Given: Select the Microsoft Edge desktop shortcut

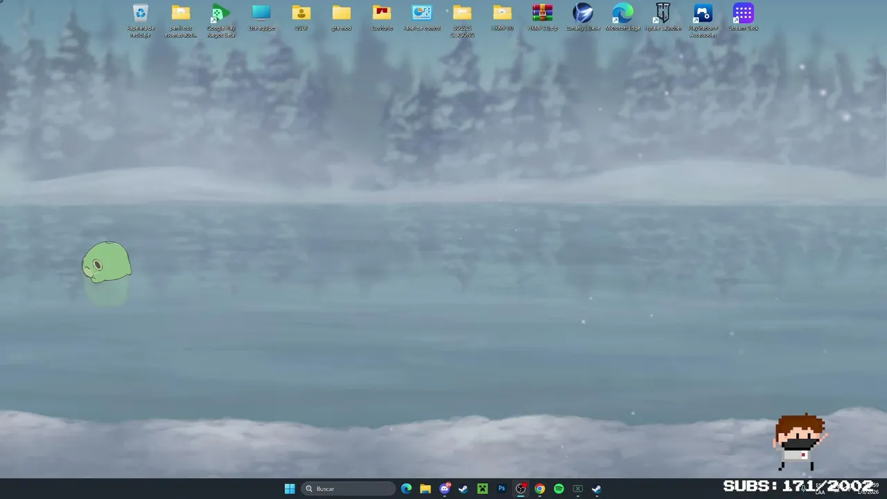Looking at the screenshot, I should pos(623,18).
